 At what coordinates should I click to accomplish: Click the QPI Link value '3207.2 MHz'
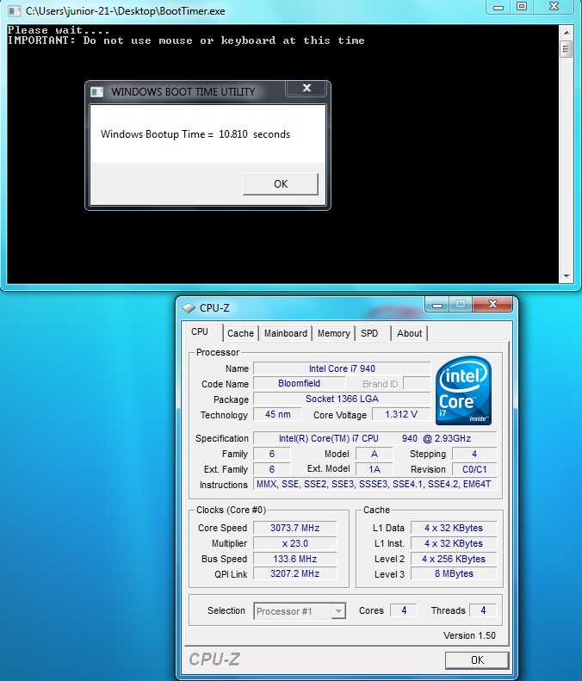pos(295,573)
